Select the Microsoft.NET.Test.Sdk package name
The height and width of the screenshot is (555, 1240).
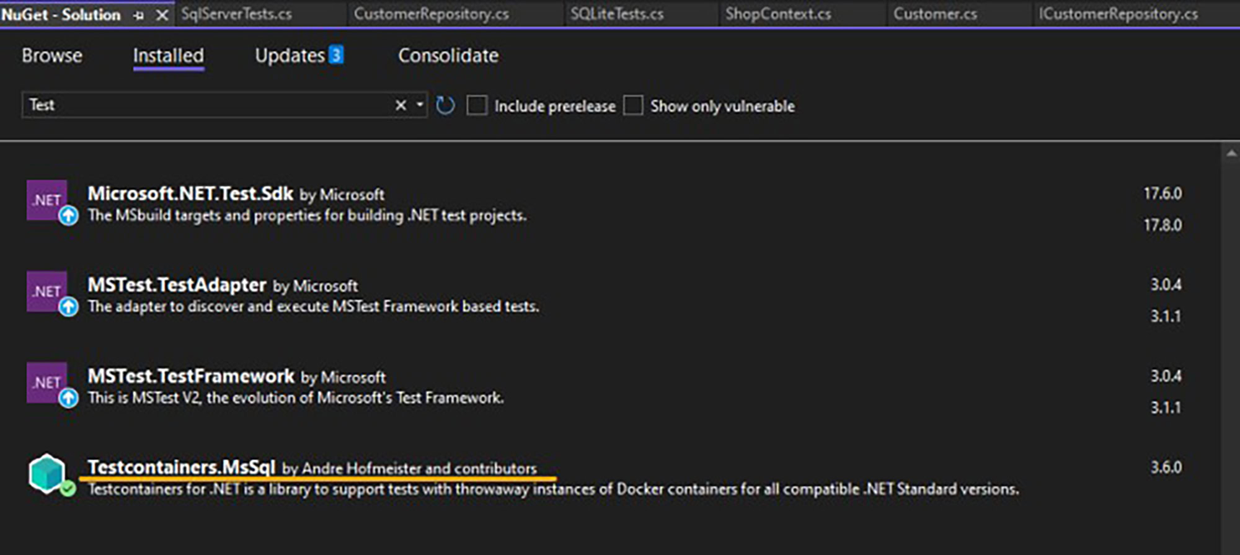coord(190,193)
